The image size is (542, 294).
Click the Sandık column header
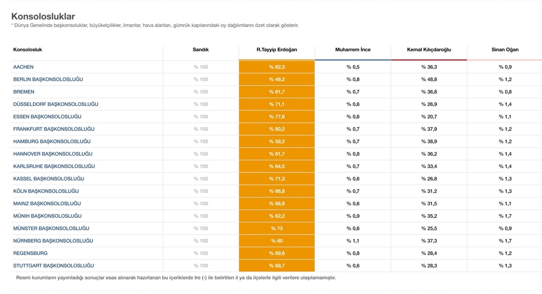click(201, 50)
